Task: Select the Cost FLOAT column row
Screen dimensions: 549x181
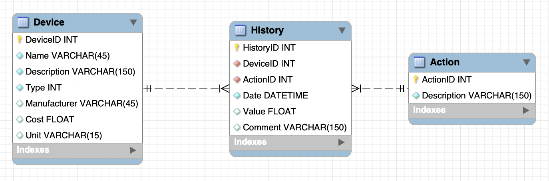Action: 50,120
